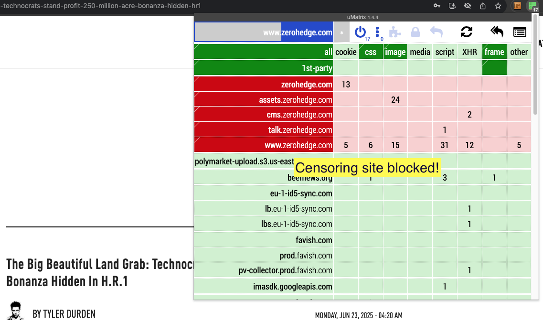Open the BY TYLER DURDEN author link
The height and width of the screenshot is (322, 543).
click(x=64, y=314)
